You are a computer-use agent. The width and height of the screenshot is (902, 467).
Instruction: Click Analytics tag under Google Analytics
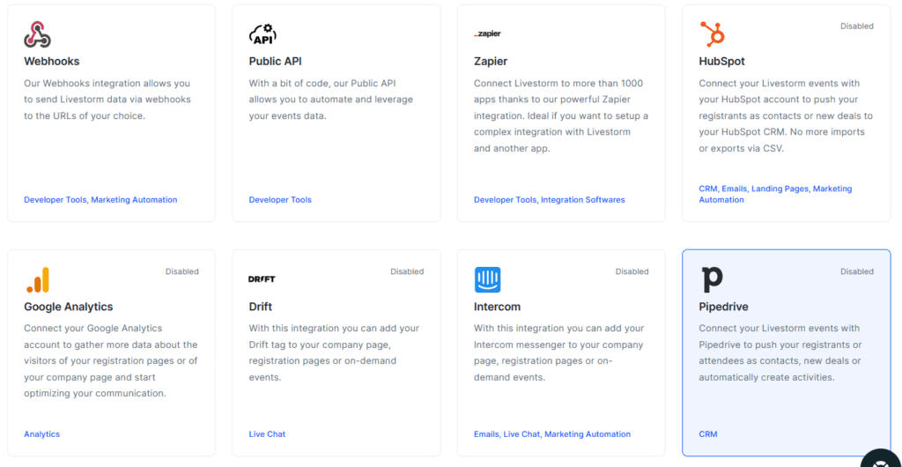[x=42, y=434]
